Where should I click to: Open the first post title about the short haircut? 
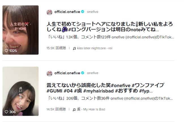[110, 27]
